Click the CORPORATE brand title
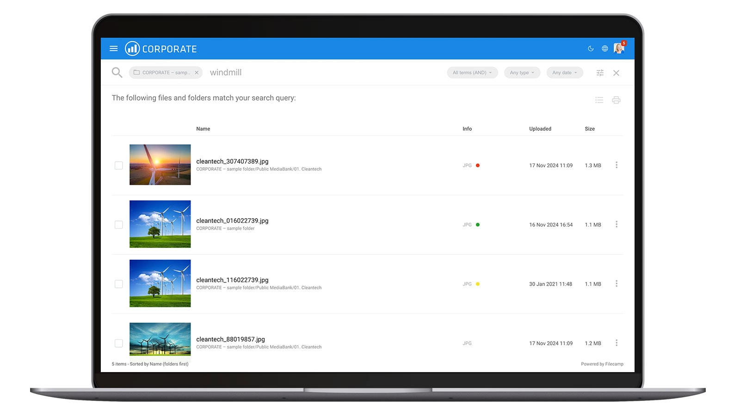 pos(169,49)
